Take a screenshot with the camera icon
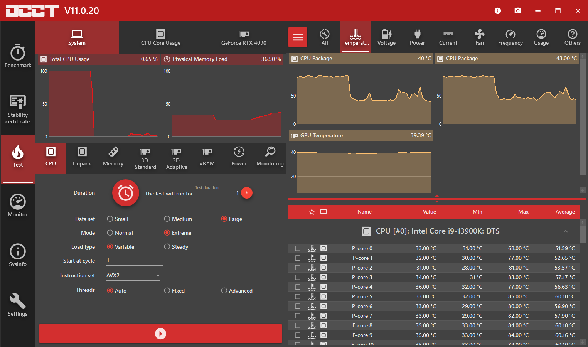The height and width of the screenshot is (347, 588). [518, 11]
